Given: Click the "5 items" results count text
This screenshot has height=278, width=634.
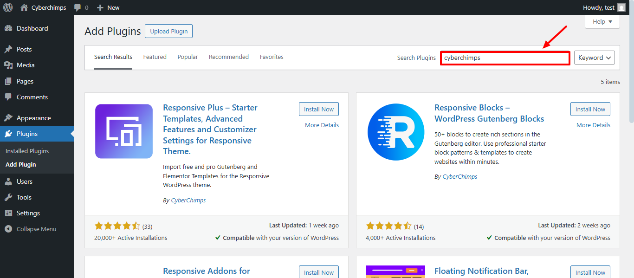Looking at the screenshot, I should tap(610, 82).
